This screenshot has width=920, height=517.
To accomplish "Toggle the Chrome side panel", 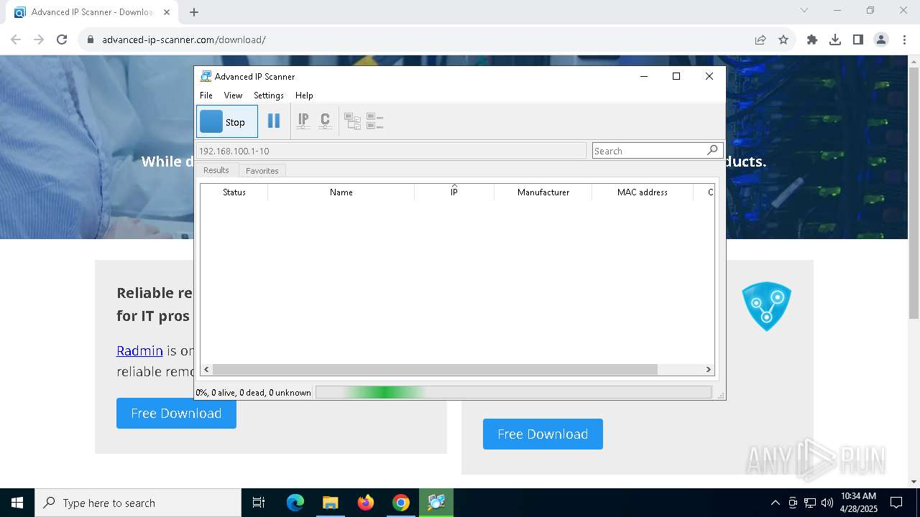I will (x=858, y=39).
